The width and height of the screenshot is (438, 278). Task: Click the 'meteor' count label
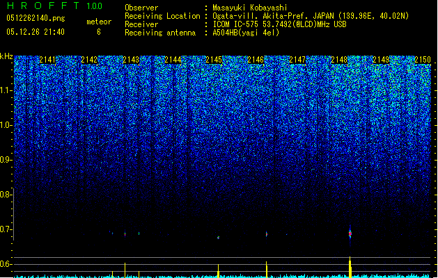coord(99,22)
